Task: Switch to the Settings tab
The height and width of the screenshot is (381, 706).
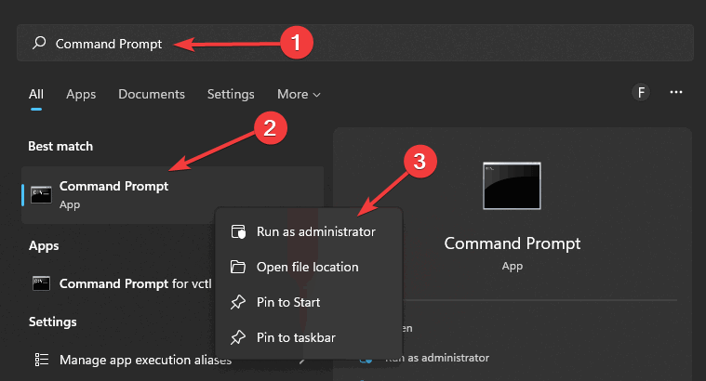Action: (231, 94)
